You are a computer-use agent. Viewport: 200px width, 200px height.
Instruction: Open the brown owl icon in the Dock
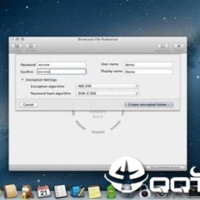point(27,191)
